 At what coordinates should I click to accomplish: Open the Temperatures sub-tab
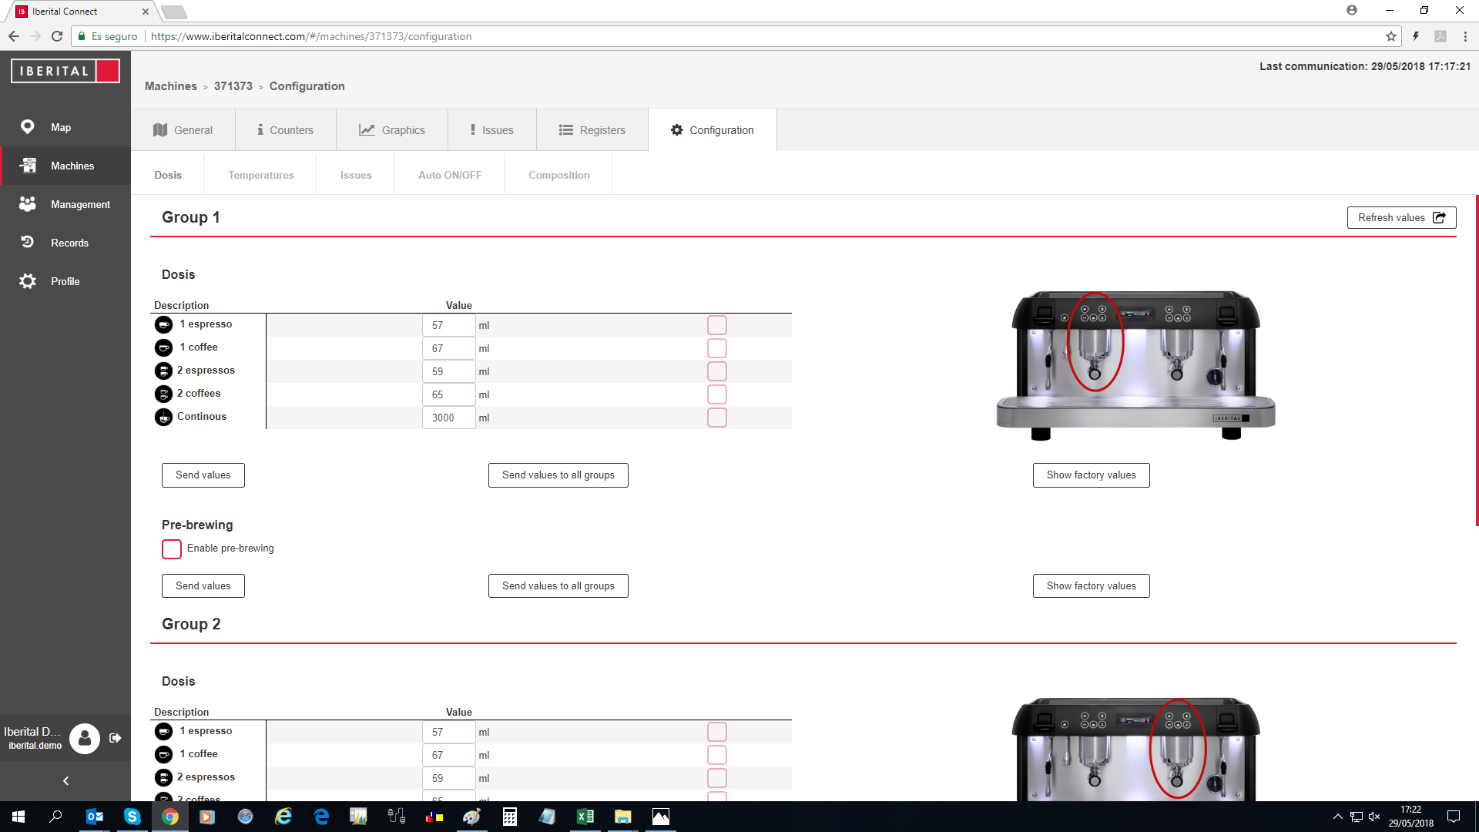coord(260,175)
